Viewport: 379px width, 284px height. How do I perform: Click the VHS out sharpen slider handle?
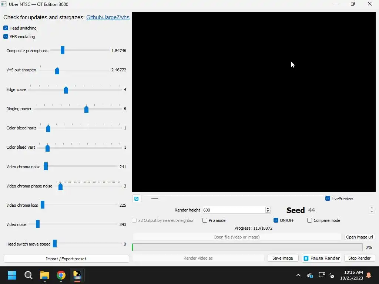tap(57, 71)
